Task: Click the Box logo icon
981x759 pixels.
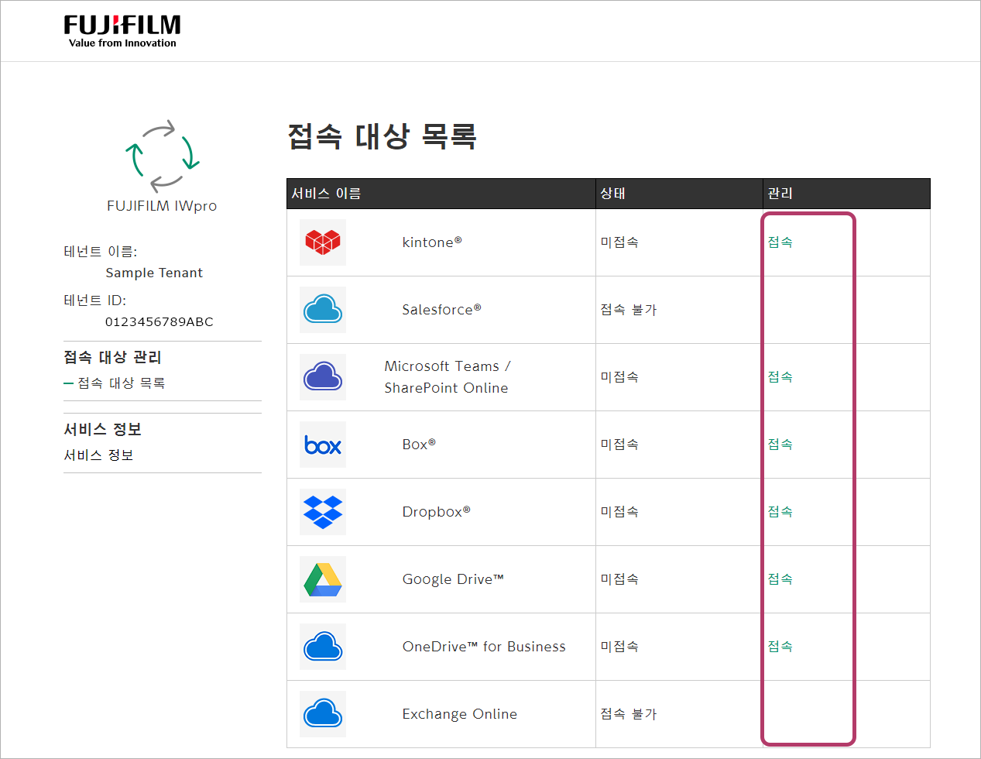Action: pyautogui.click(x=323, y=445)
